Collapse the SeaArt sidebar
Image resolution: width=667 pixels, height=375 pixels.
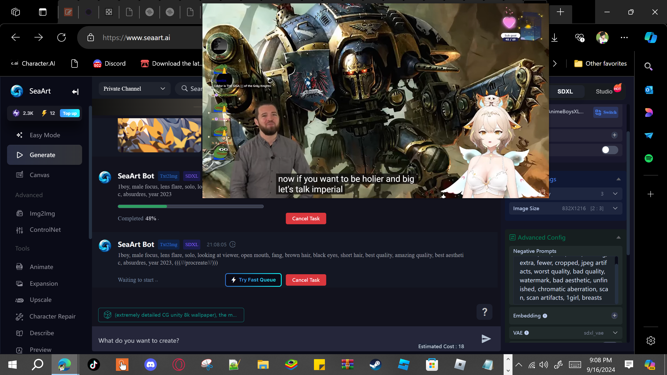coord(75,92)
